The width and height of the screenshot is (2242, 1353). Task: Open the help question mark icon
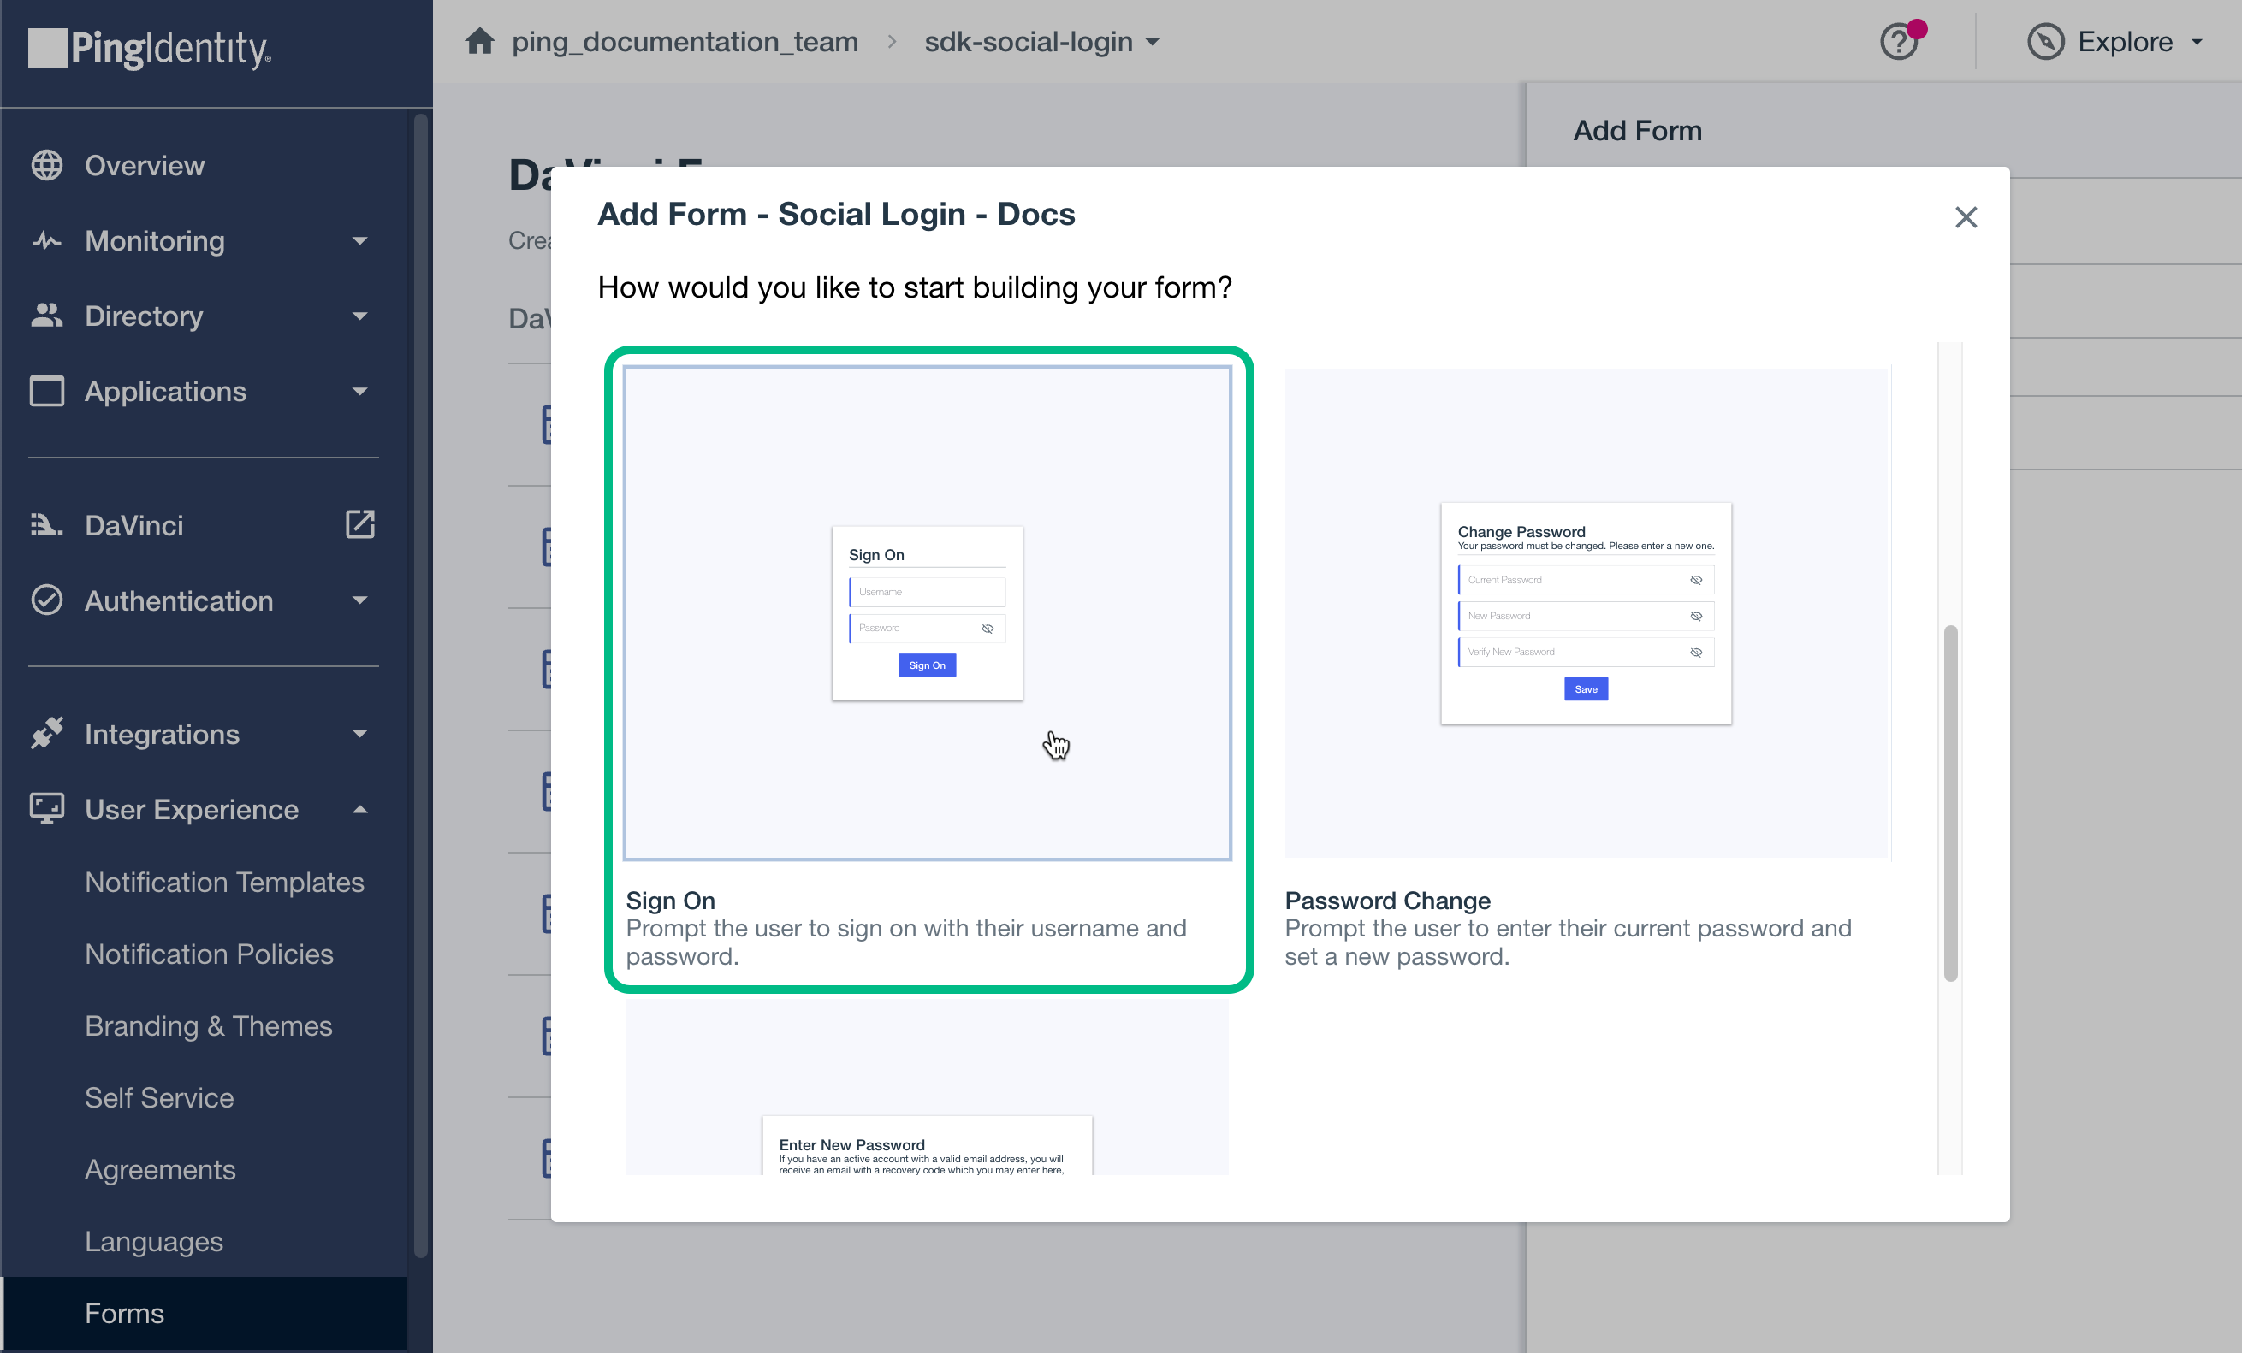point(1899,41)
